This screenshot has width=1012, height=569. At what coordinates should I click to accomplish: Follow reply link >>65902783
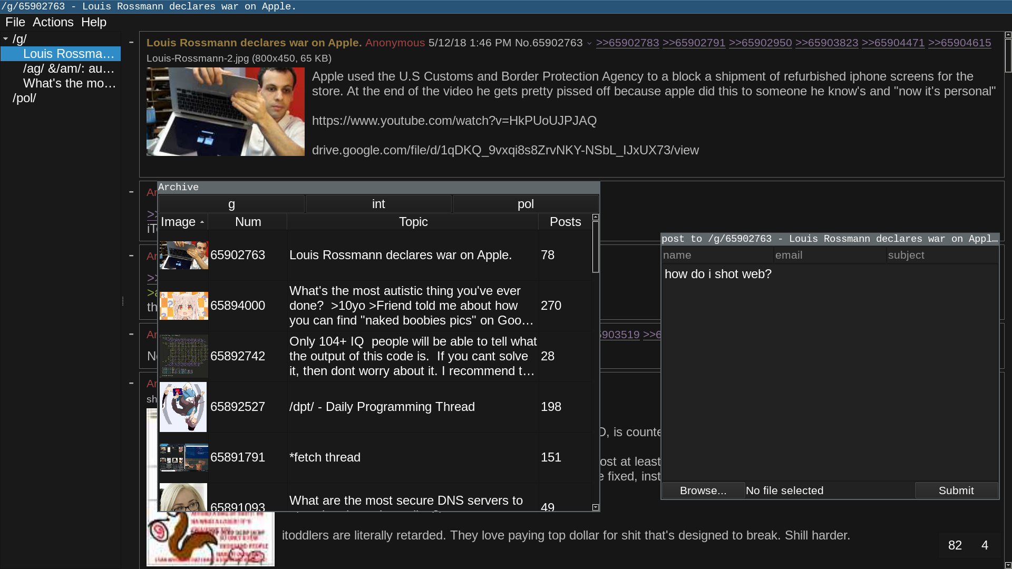click(627, 43)
